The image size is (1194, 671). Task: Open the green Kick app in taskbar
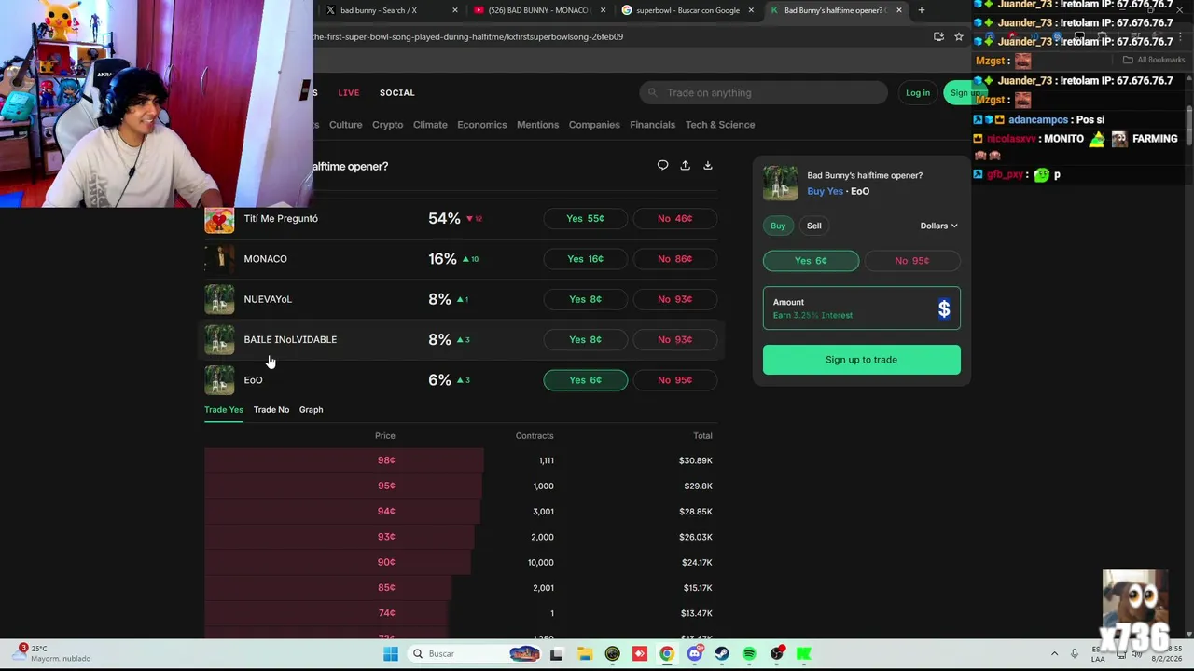(x=804, y=653)
